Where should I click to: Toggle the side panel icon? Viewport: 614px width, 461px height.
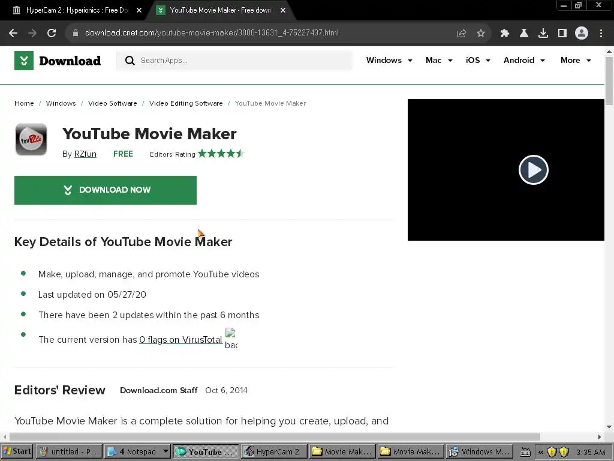[x=562, y=34]
